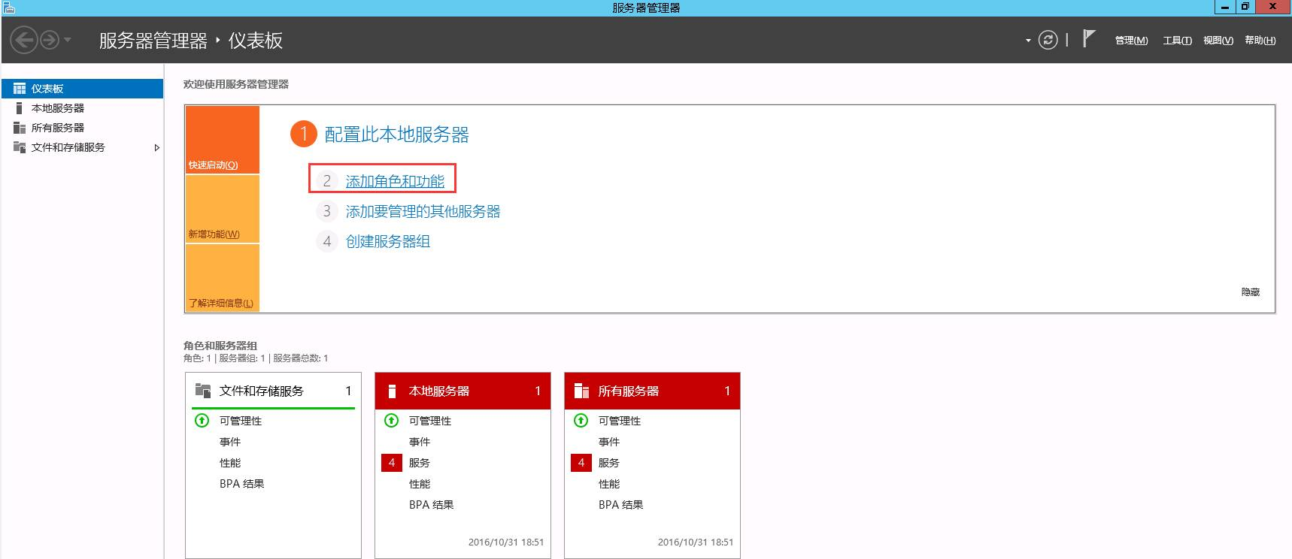This screenshot has height=559, width=1292.
Task: Open the 帮助(H) menu
Action: [1260, 41]
